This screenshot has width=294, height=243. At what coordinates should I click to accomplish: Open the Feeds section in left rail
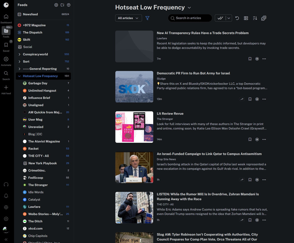click(6, 31)
